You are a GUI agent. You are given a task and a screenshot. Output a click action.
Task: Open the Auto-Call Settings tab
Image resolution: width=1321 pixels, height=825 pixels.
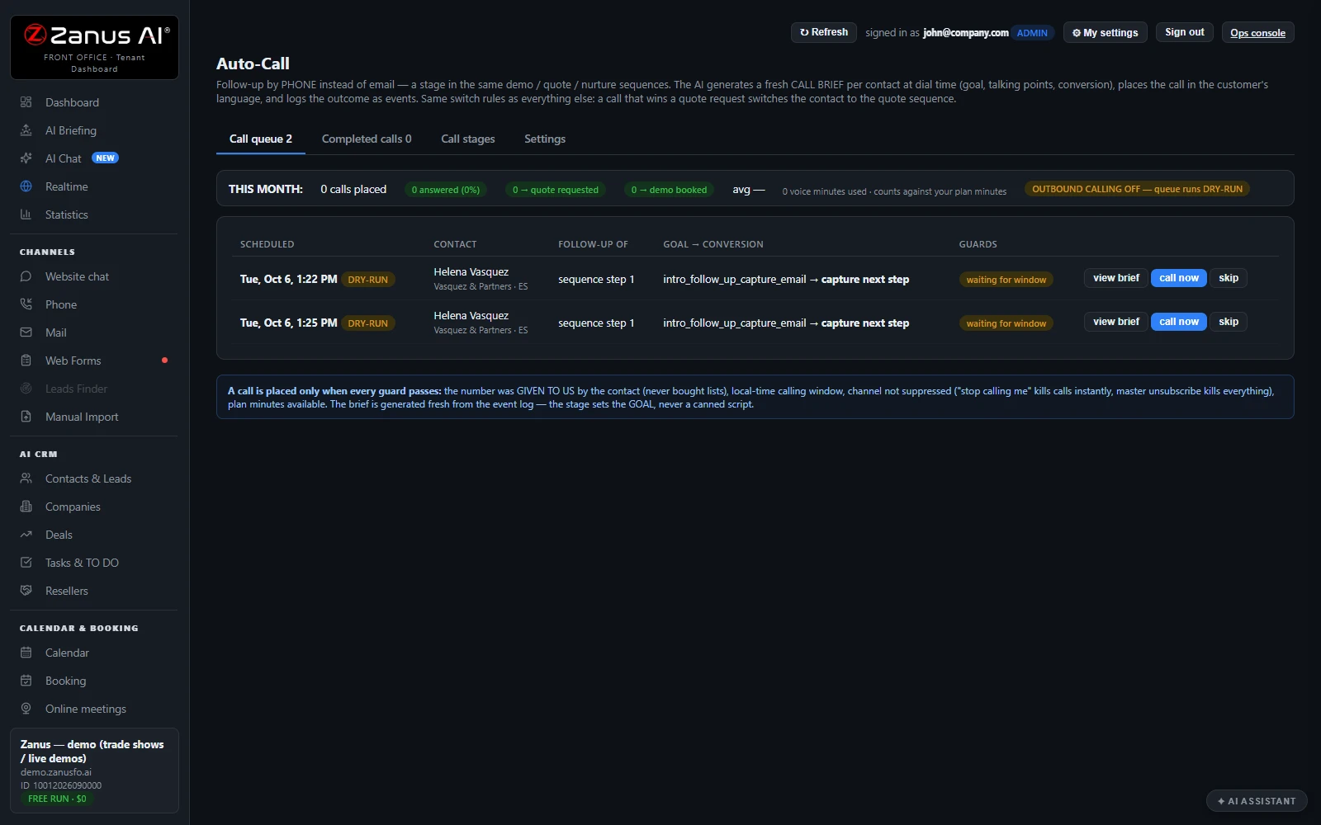(x=545, y=139)
